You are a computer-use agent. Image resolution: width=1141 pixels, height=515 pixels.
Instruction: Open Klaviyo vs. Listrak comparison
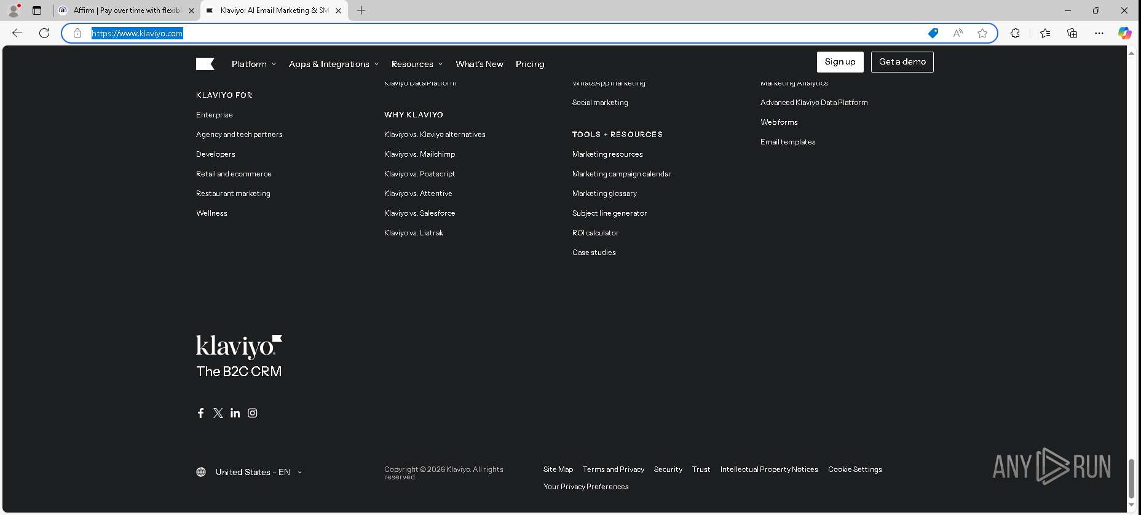click(x=414, y=233)
